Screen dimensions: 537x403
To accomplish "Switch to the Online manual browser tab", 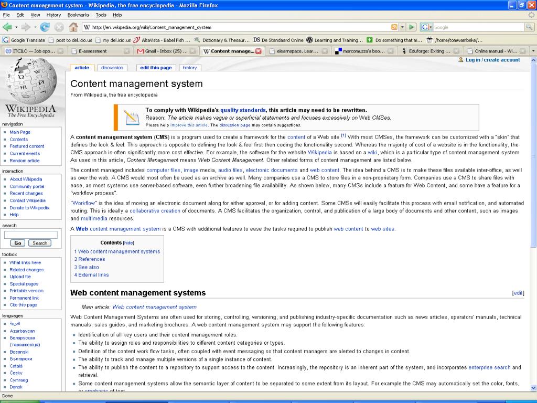I will pos(496,51).
